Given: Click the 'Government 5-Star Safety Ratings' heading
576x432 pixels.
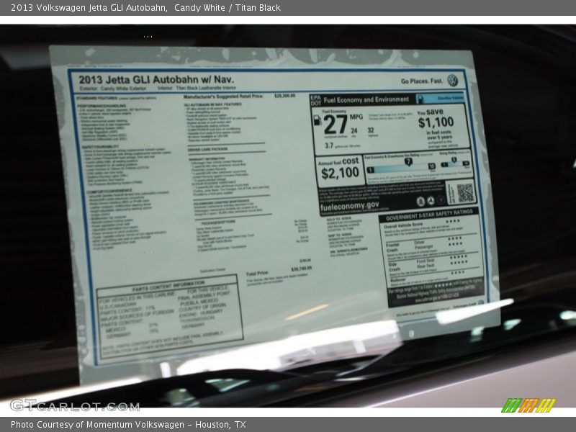Looking at the screenshot, I should pyautogui.click(x=429, y=215).
